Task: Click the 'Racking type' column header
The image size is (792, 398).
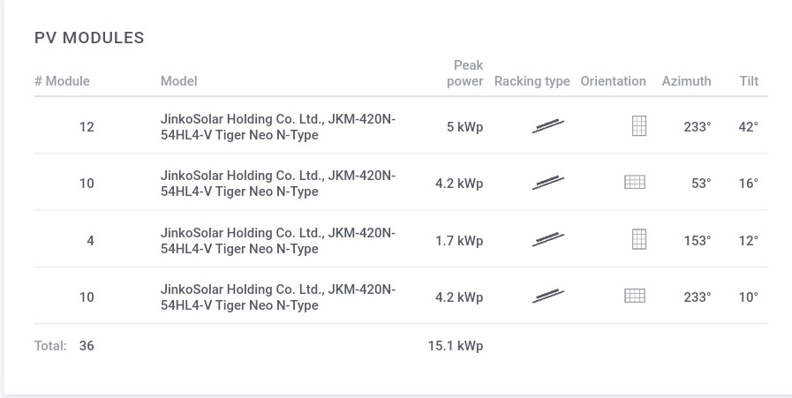Action: click(x=532, y=81)
